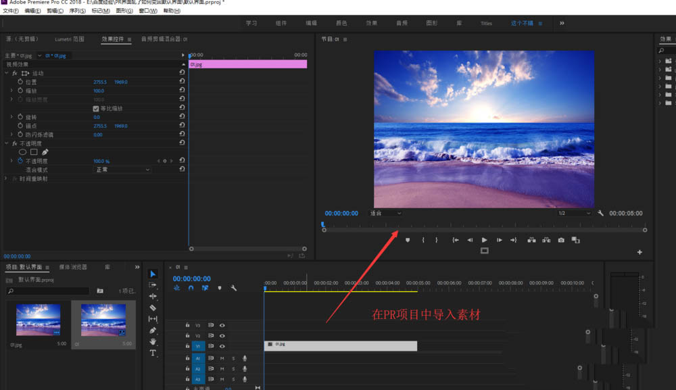Mute audio track A1
This screenshot has height=390, width=676.
click(222, 358)
